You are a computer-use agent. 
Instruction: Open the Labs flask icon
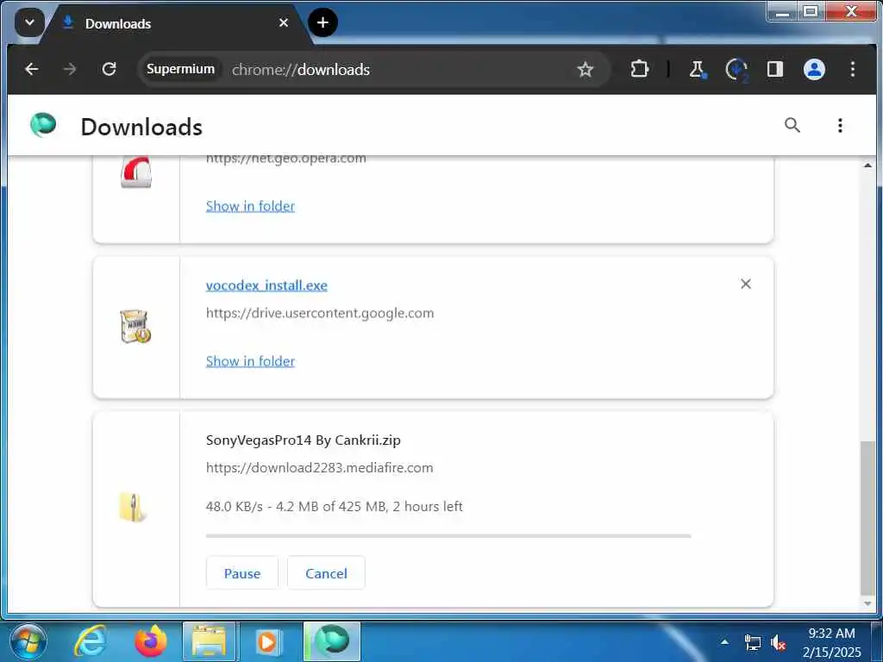697,69
